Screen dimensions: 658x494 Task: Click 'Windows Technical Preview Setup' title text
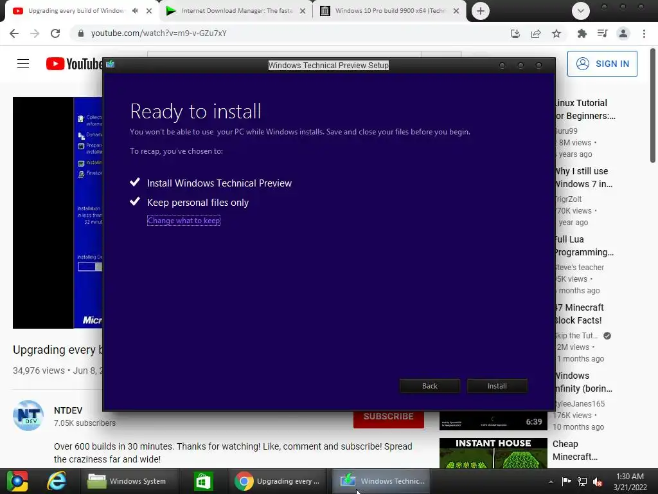tap(328, 65)
